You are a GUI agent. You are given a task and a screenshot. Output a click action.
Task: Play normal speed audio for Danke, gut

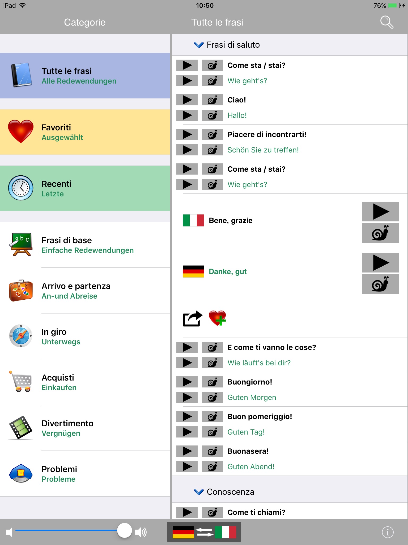[380, 262]
